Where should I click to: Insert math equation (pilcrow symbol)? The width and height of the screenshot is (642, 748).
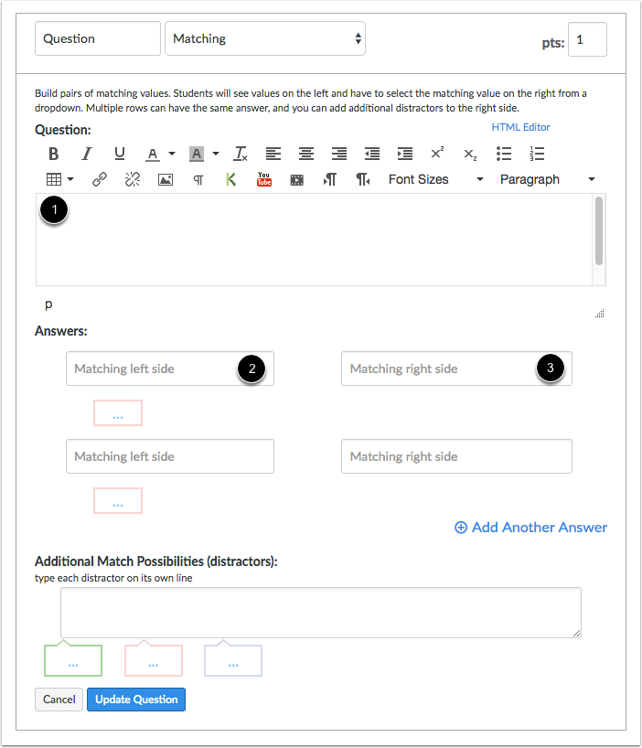point(198,180)
